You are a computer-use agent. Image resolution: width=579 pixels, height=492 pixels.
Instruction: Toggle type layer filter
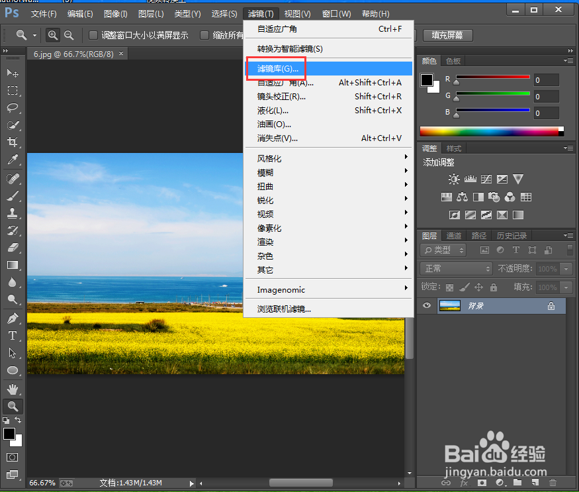tap(516, 250)
